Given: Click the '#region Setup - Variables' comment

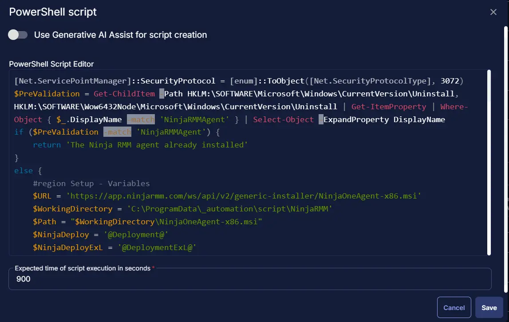Looking at the screenshot, I should pyautogui.click(x=91, y=183).
